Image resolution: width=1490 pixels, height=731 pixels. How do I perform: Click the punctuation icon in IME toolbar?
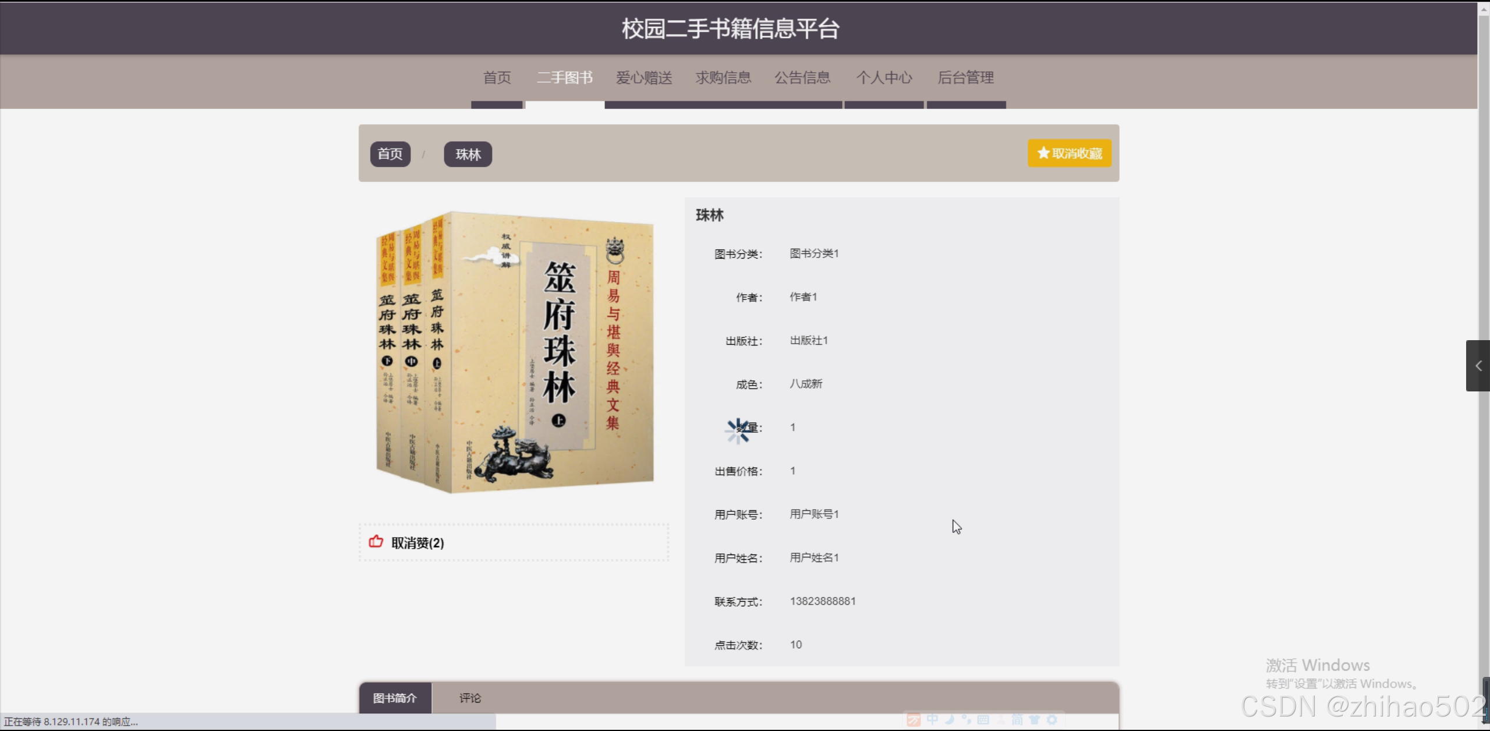coord(967,720)
